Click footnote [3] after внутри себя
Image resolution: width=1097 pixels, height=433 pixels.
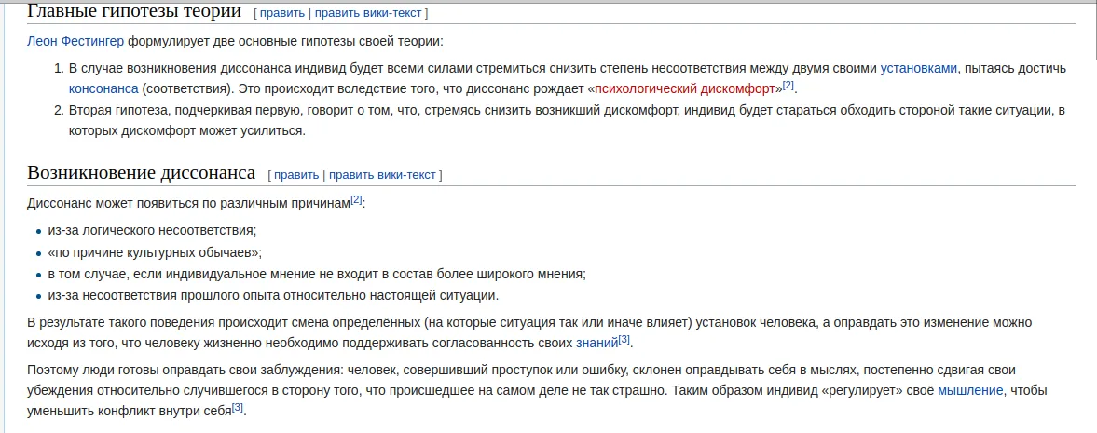pos(238,407)
